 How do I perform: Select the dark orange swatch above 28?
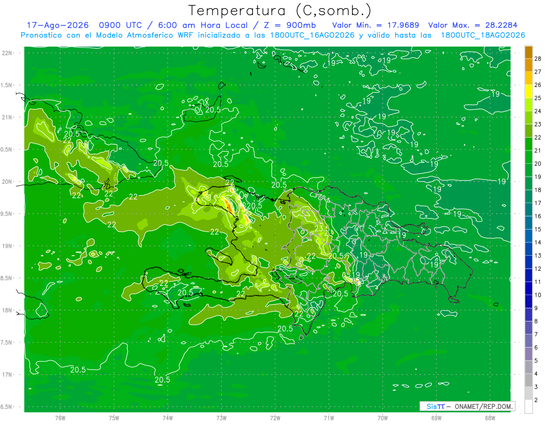(529, 52)
